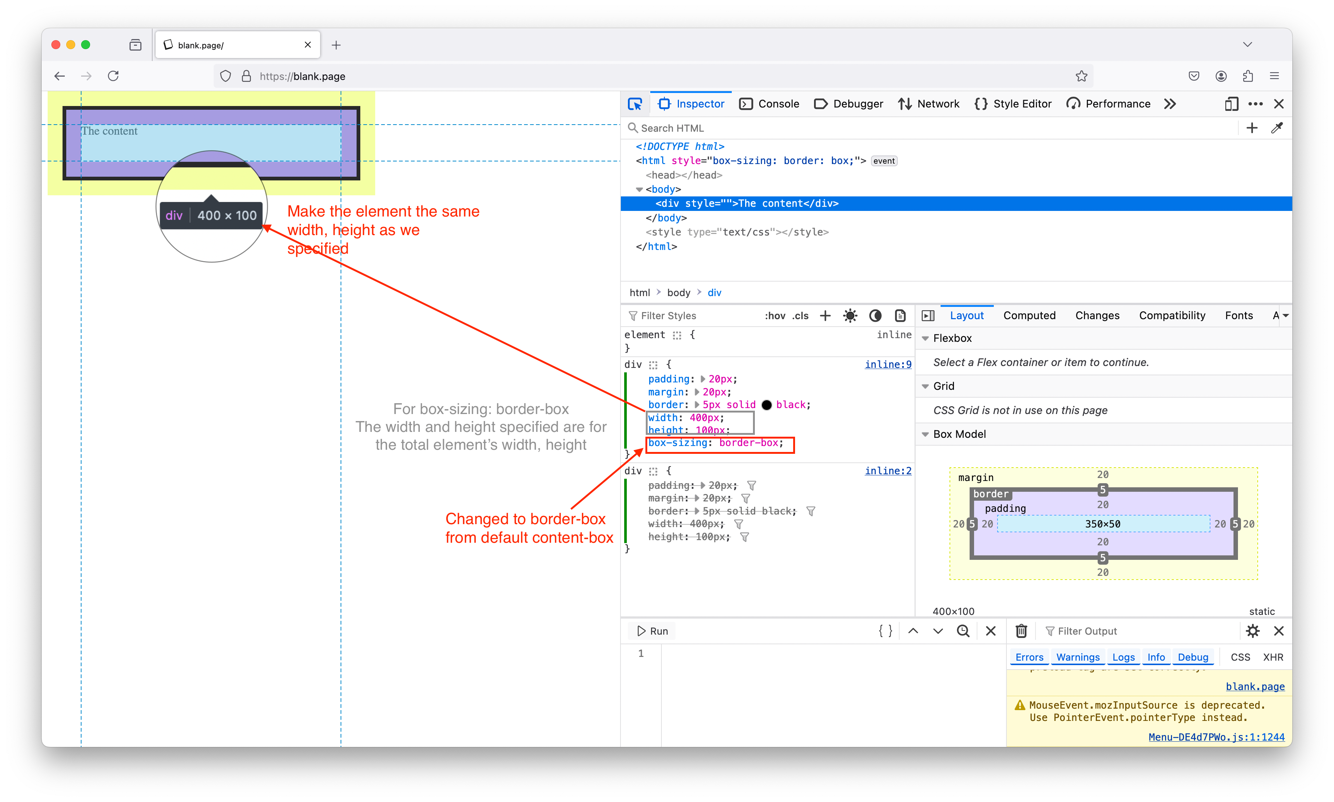Screen dimensions: 1334x802
Task: Open the black border color swatch
Action: tap(766, 405)
